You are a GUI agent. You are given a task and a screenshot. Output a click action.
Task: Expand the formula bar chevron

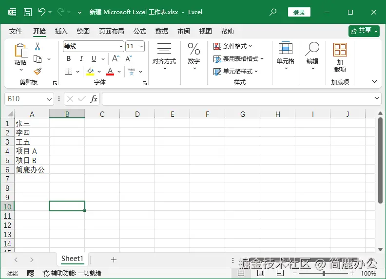pyautogui.click(x=377, y=98)
